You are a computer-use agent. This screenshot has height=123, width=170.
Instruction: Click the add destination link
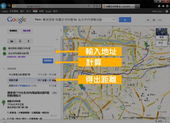click(12, 57)
